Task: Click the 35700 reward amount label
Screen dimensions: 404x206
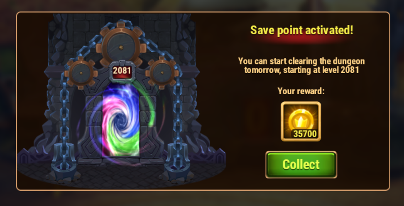Action: pyautogui.click(x=305, y=134)
